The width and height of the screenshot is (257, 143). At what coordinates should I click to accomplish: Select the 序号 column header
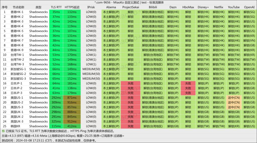pos(5,7)
